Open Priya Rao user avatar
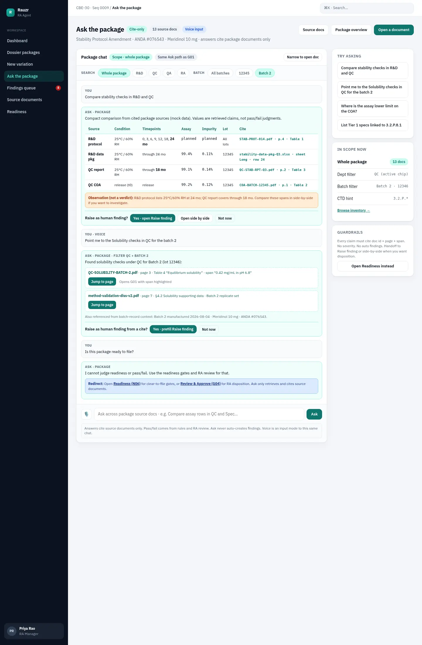Image resolution: width=422 pixels, height=645 pixels. [12, 631]
